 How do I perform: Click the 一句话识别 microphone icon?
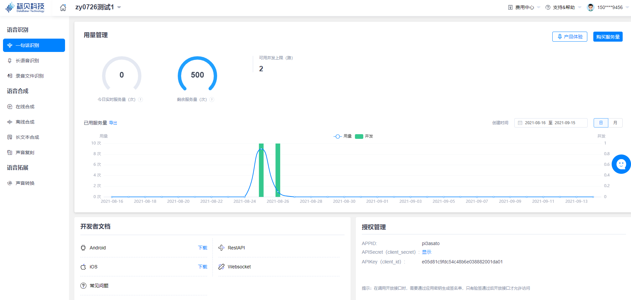pyautogui.click(x=10, y=45)
